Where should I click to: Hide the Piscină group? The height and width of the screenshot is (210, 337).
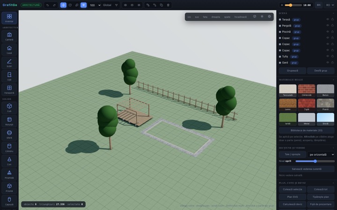point(328,32)
